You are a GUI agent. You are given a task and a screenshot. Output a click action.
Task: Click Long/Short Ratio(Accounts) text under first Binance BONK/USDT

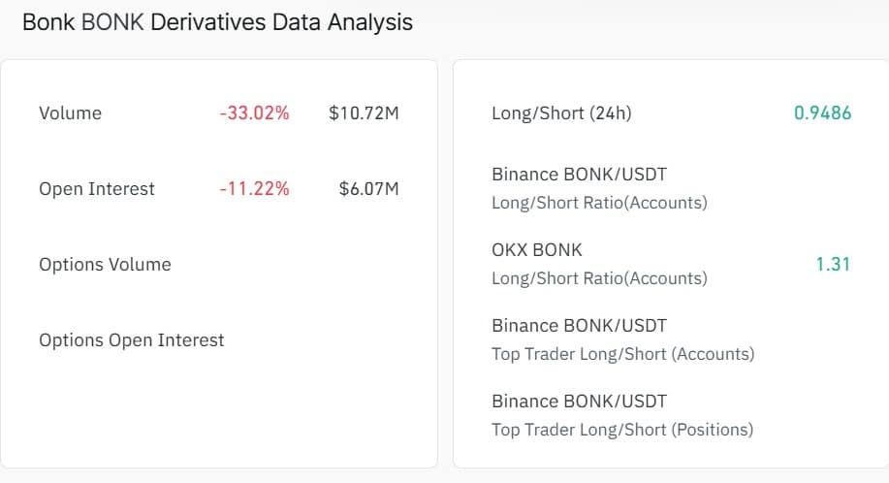coord(599,203)
